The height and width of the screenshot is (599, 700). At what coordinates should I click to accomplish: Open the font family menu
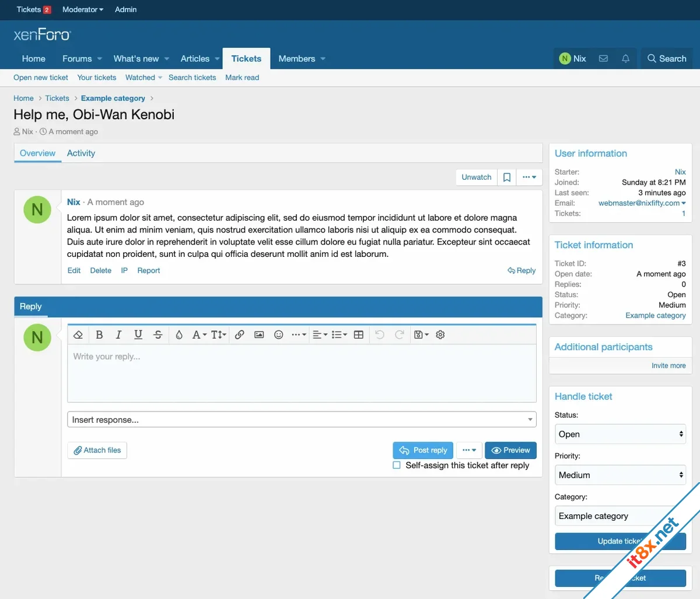pos(199,335)
